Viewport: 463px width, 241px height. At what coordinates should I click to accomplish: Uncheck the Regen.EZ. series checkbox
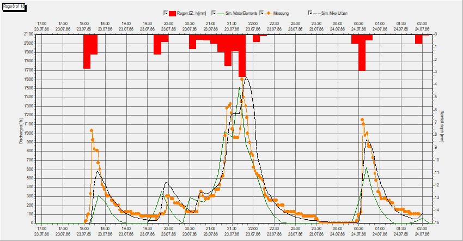[166, 12]
